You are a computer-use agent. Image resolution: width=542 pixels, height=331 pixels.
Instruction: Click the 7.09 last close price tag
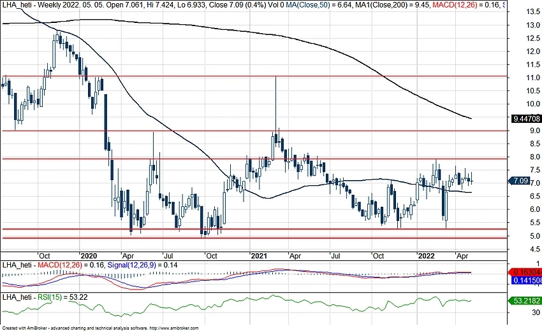(x=519, y=181)
